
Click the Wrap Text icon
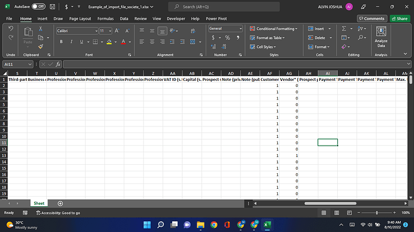193,31
